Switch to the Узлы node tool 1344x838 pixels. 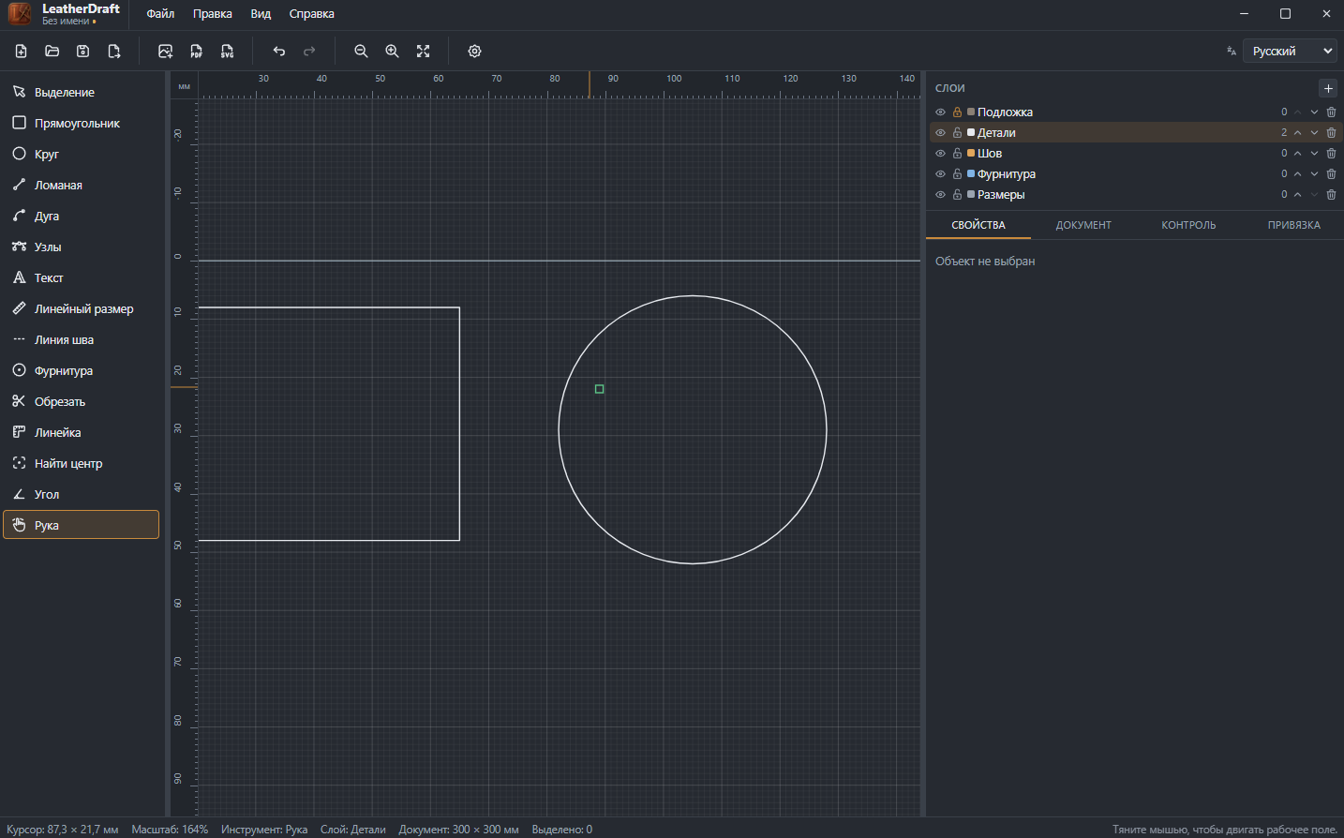81,247
